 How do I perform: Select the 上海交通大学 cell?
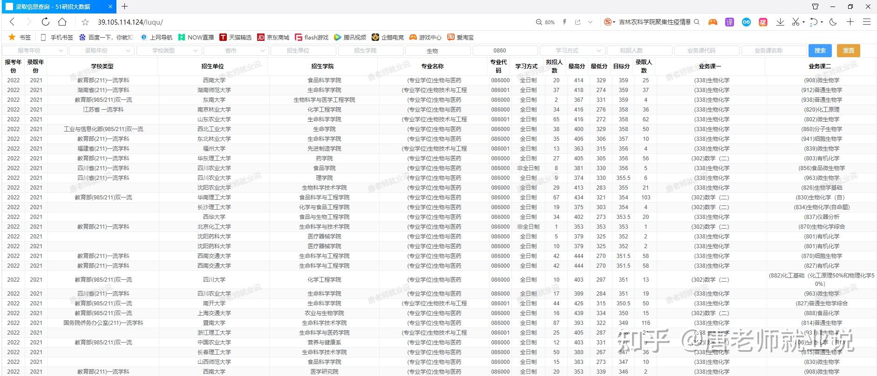(214, 313)
